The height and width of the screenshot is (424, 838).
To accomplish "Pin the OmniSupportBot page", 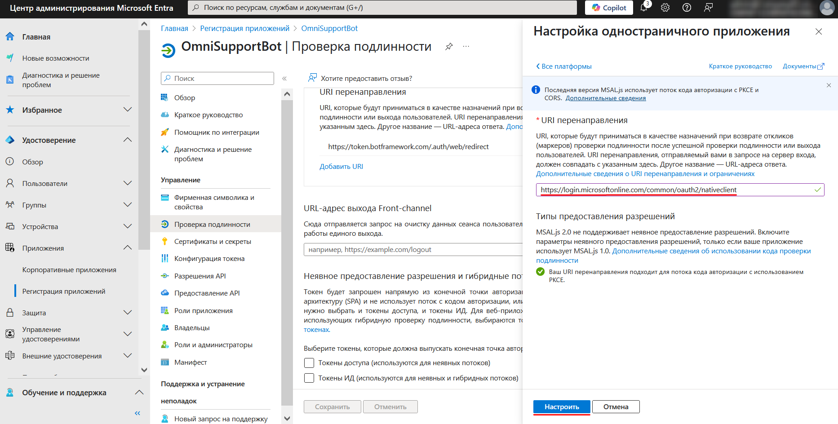I will [448, 47].
